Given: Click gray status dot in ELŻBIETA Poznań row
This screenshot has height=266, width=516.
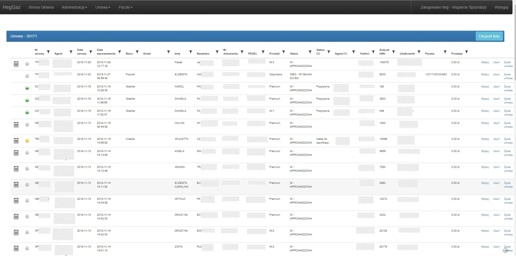Looking at the screenshot, I should click(x=27, y=76).
